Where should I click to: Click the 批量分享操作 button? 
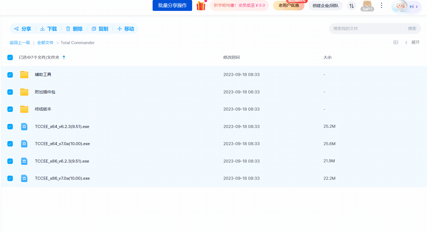point(172,5)
